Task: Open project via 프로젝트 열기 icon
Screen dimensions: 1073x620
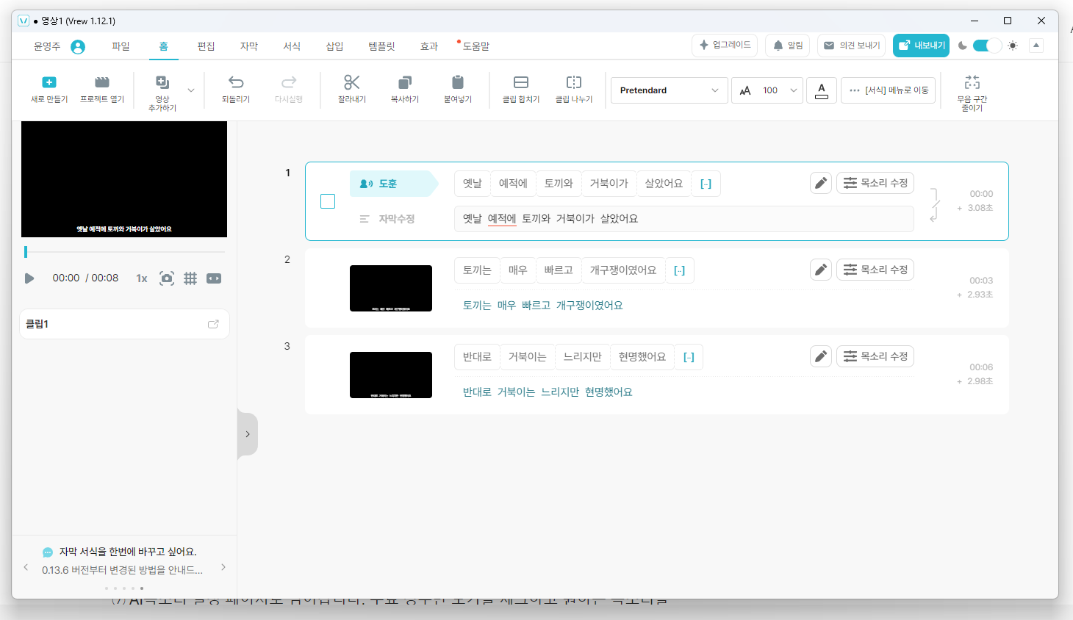Action: click(x=102, y=82)
